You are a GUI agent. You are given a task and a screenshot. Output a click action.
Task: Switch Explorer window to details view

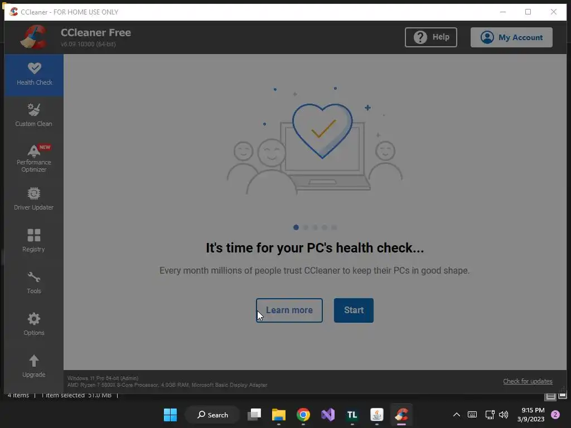click(x=550, y=396)
